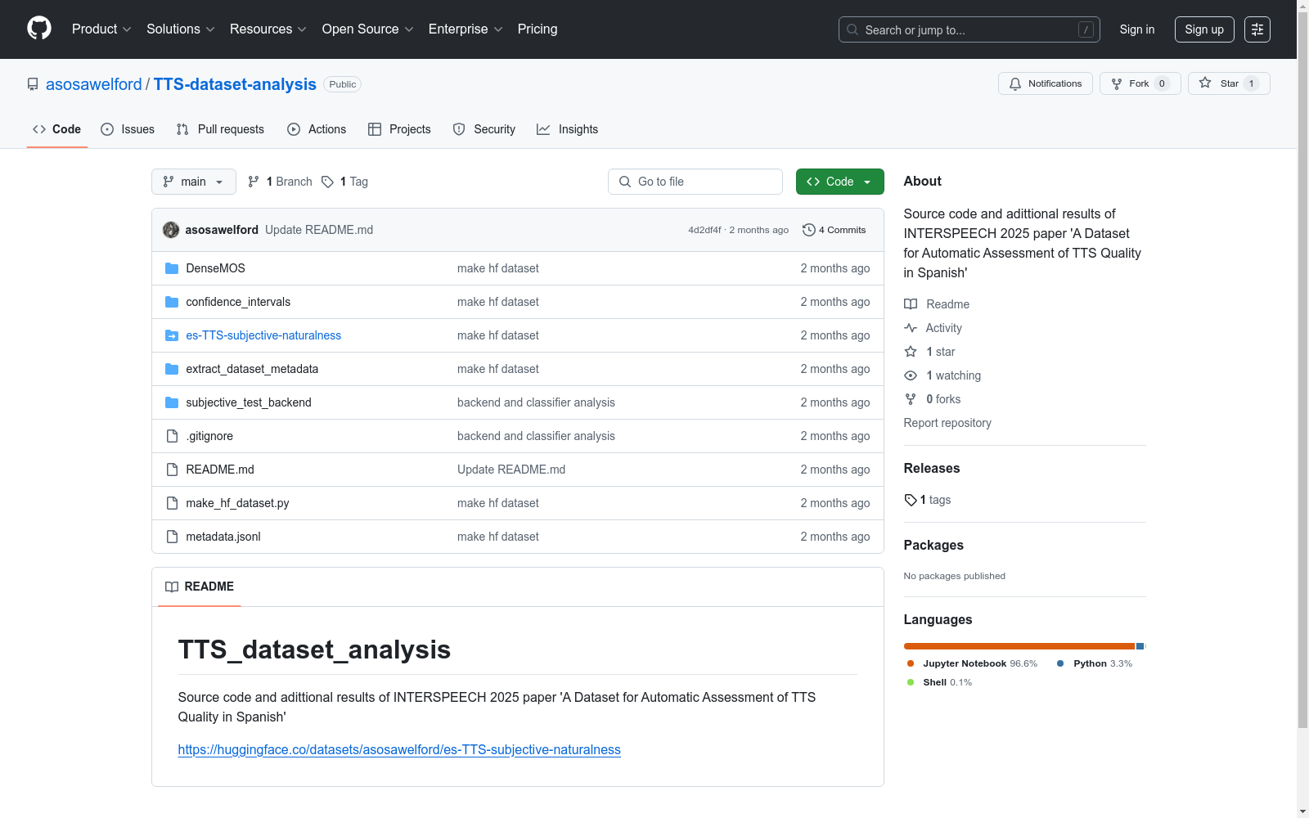Click the metadata.jsonl file icon
This screenshot has height=818, width=1309.
pyautogui.click(x=172, y=537)
